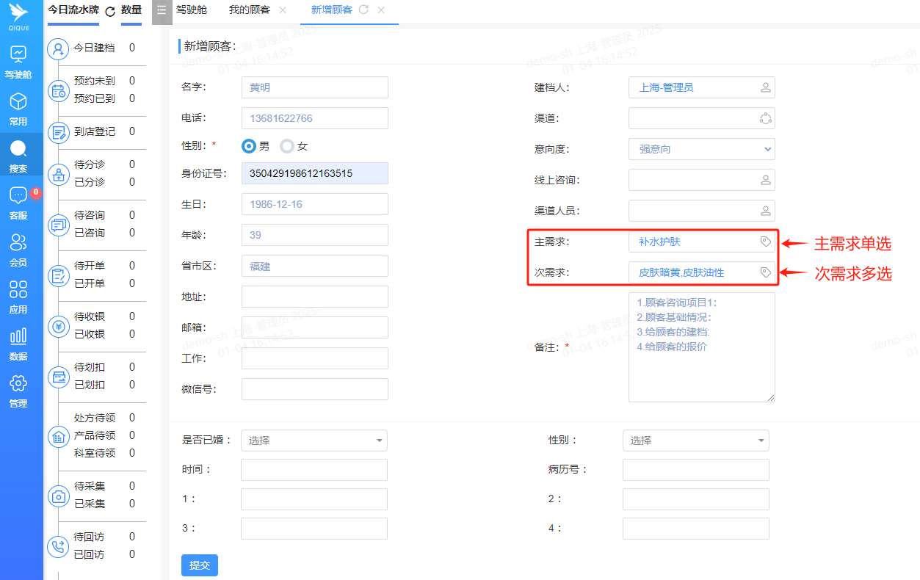
Task: Switch to the 驾驶舱 tab
Action: point(192,10)
